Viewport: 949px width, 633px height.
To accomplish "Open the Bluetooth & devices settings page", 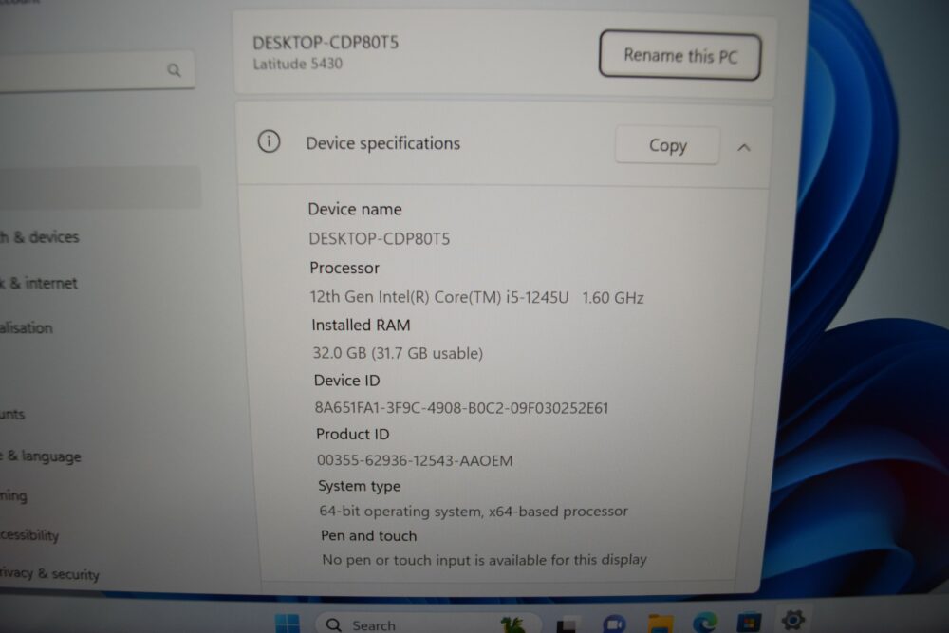I will point(39,237).
